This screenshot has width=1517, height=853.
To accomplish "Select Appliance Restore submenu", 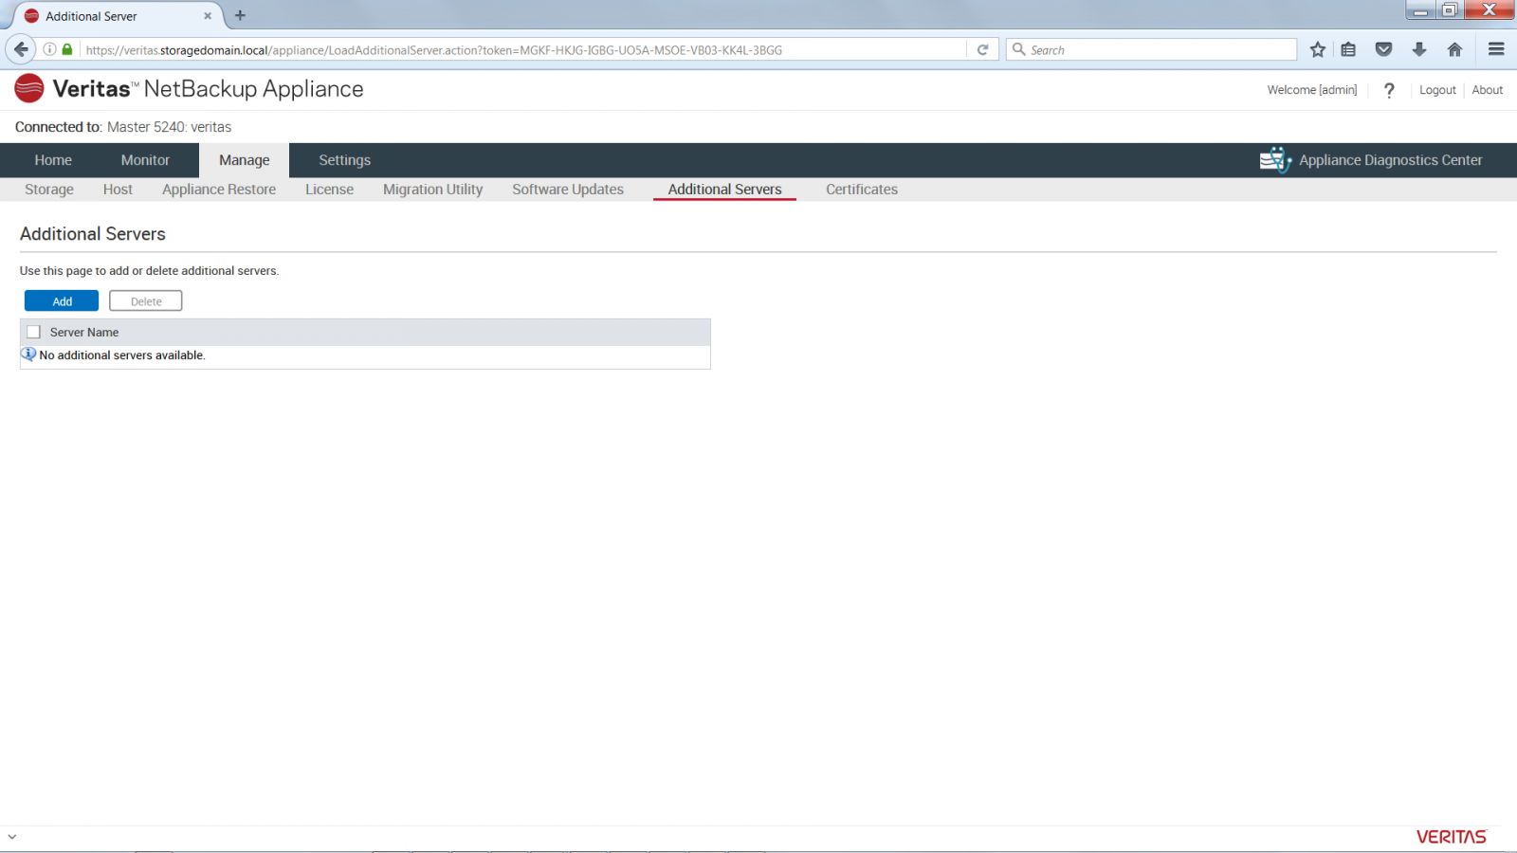I will point(219,190).
